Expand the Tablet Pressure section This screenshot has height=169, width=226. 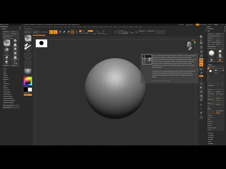pyautogui.click(x=7, y=94)
